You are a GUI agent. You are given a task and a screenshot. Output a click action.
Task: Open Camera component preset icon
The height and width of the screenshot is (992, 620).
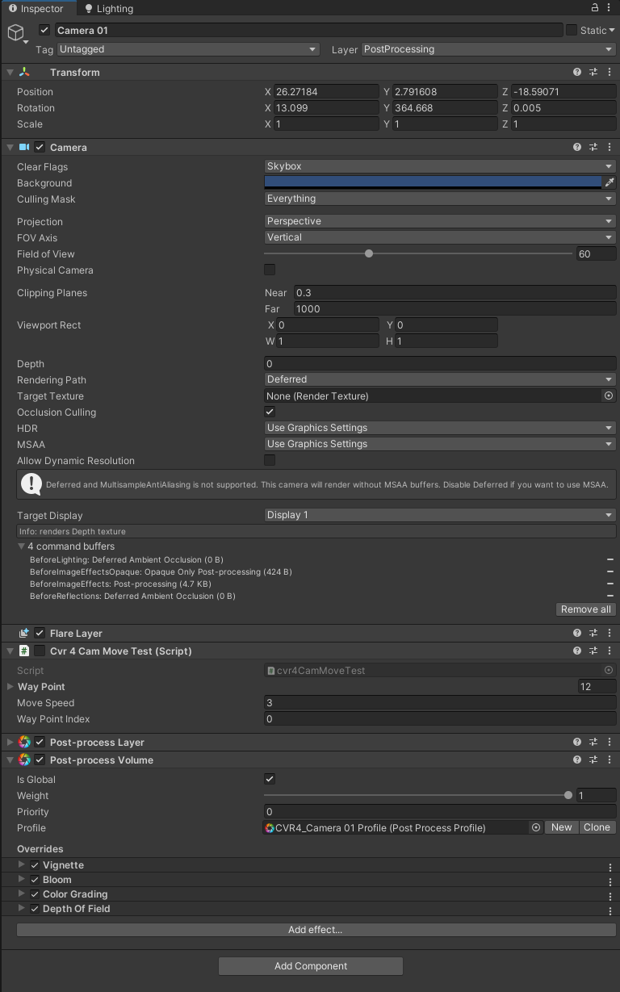(593, 147)
